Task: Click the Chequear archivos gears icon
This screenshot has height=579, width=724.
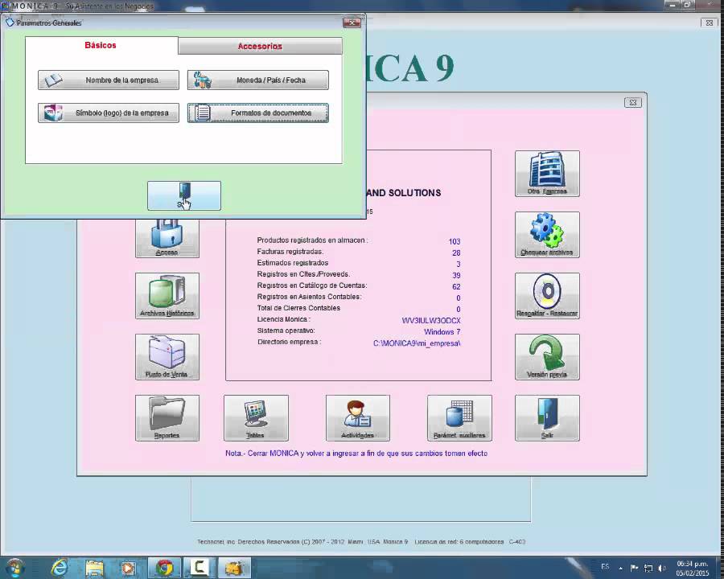Action: pos(547,235)
